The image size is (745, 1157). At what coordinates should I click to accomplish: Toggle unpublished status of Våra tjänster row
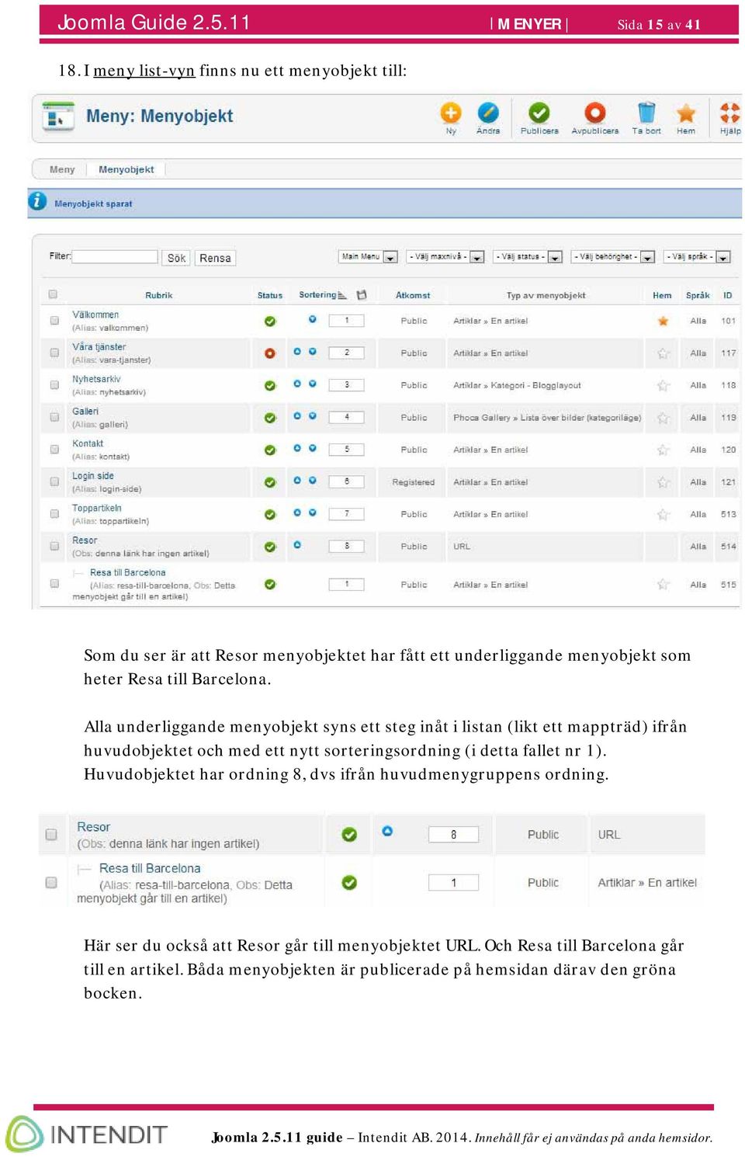270,353
